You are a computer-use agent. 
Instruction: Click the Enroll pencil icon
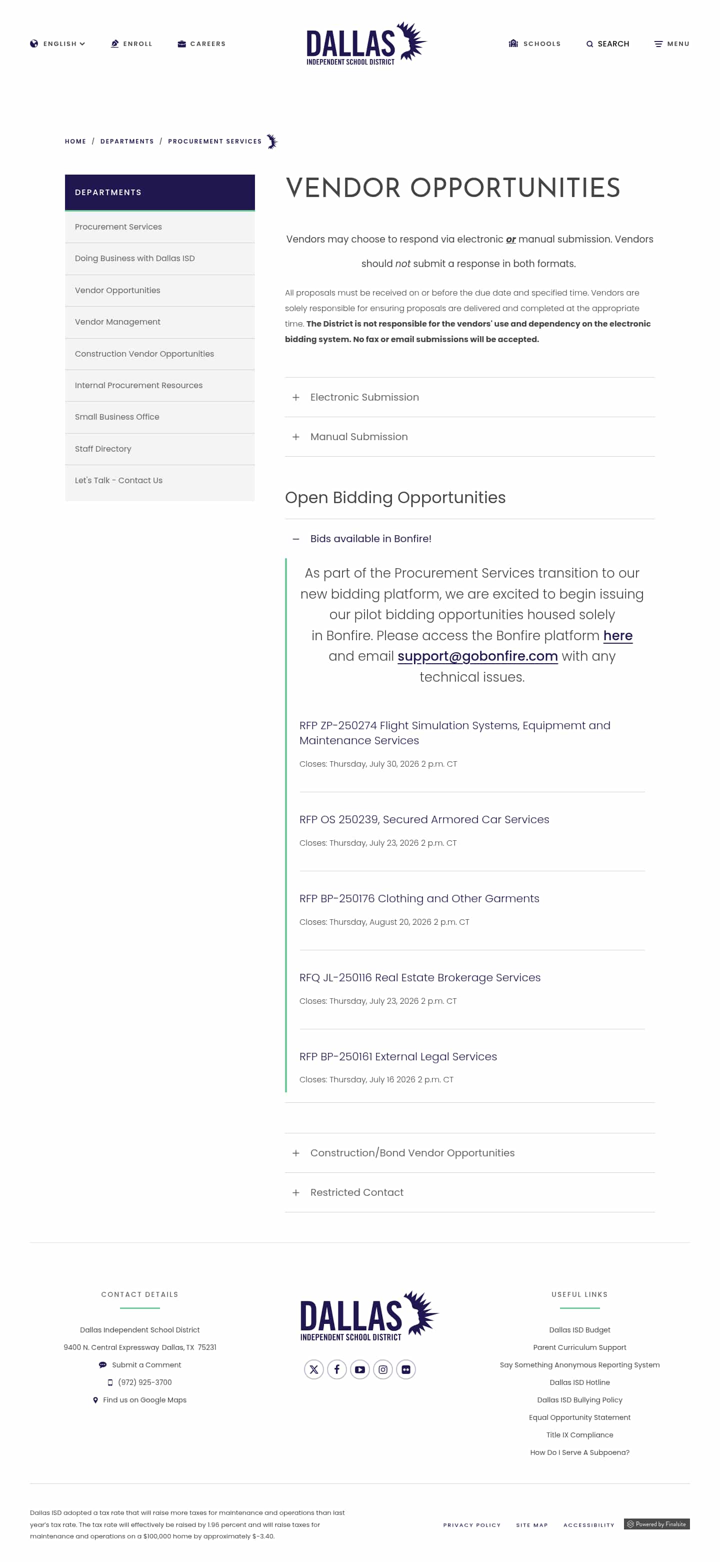click(114, 44)
